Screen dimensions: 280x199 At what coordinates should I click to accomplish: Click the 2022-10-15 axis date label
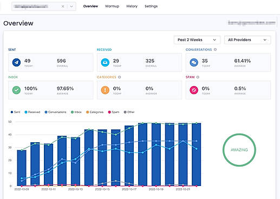(102, 189)
